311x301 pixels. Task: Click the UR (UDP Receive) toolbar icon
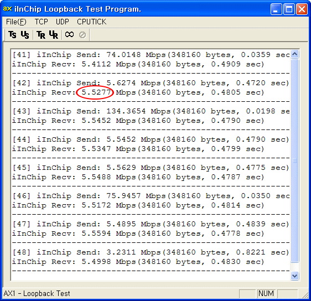tap(54, 35)
